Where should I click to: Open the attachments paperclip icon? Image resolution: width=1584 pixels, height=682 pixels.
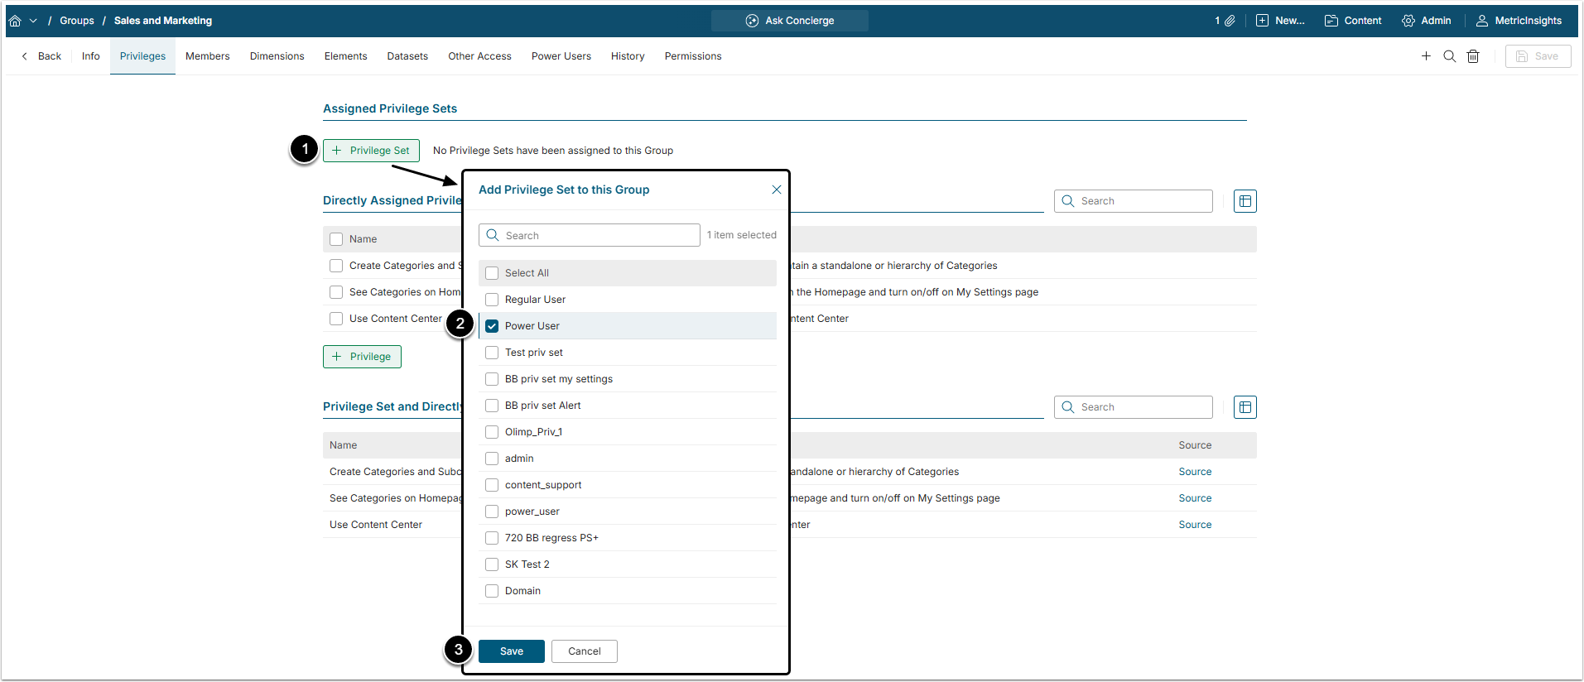pos(1230,21)
